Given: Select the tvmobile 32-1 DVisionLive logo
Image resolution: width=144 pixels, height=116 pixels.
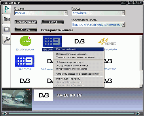Looking at the screenshot, I should point(26,41).
